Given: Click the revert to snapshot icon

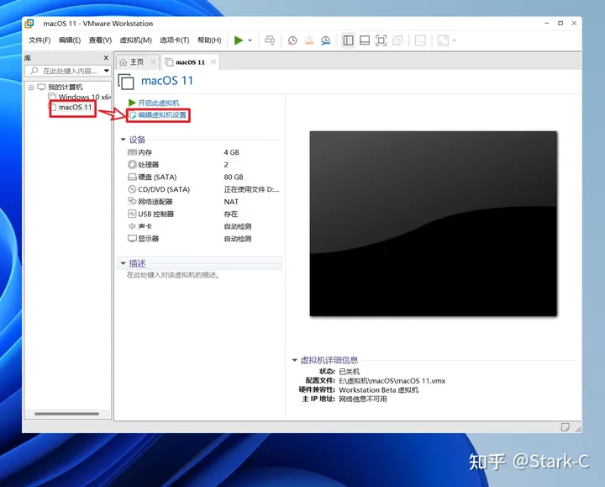Looking at the screenshot, I should pos(309,40).
